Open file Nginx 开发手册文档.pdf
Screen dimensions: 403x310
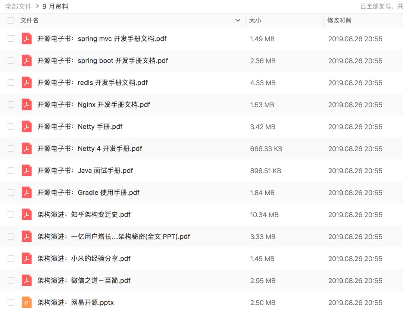pyautogui.click(x=94, y=104)
